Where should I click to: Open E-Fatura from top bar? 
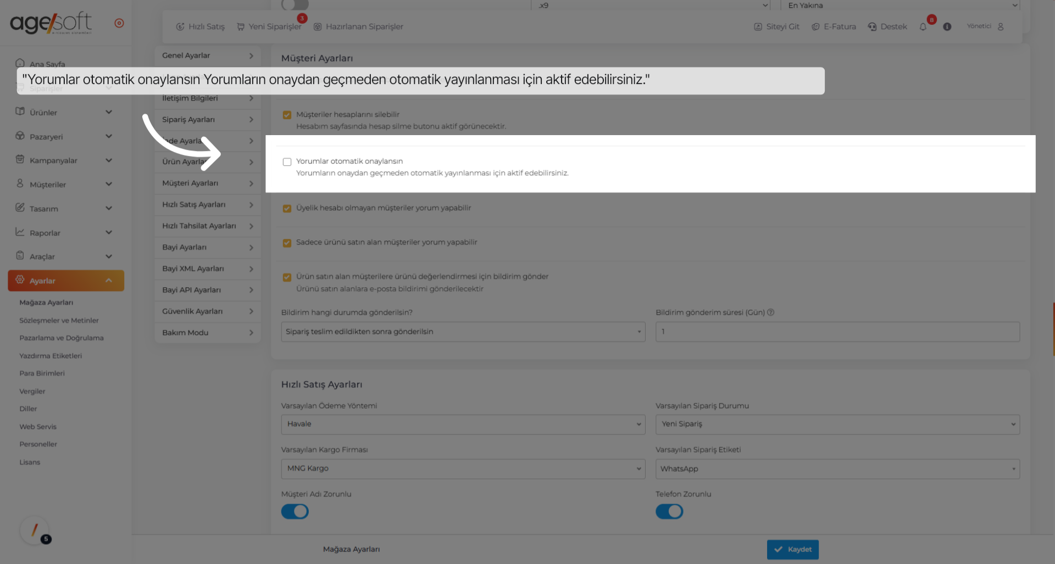834,26
